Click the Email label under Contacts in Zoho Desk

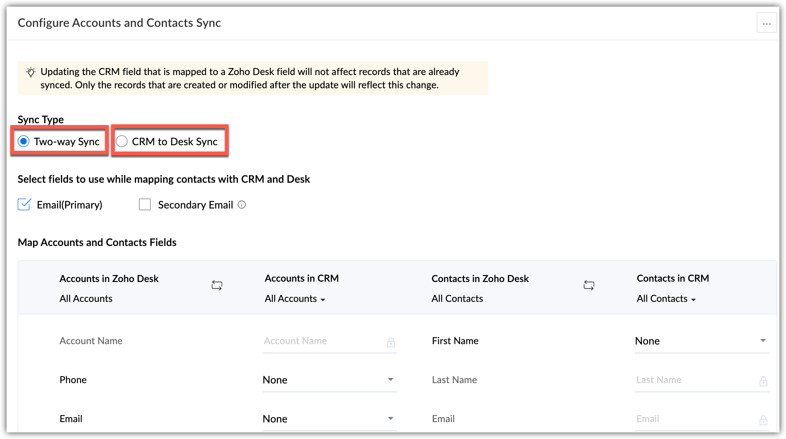443,419
